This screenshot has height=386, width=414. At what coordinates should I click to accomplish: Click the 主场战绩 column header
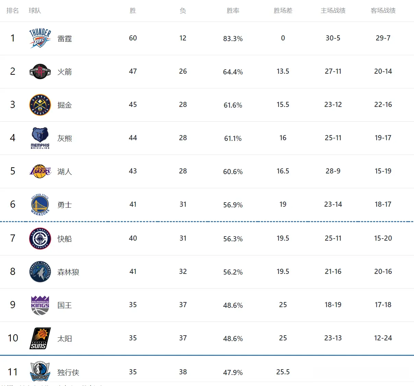coord(333,11)
